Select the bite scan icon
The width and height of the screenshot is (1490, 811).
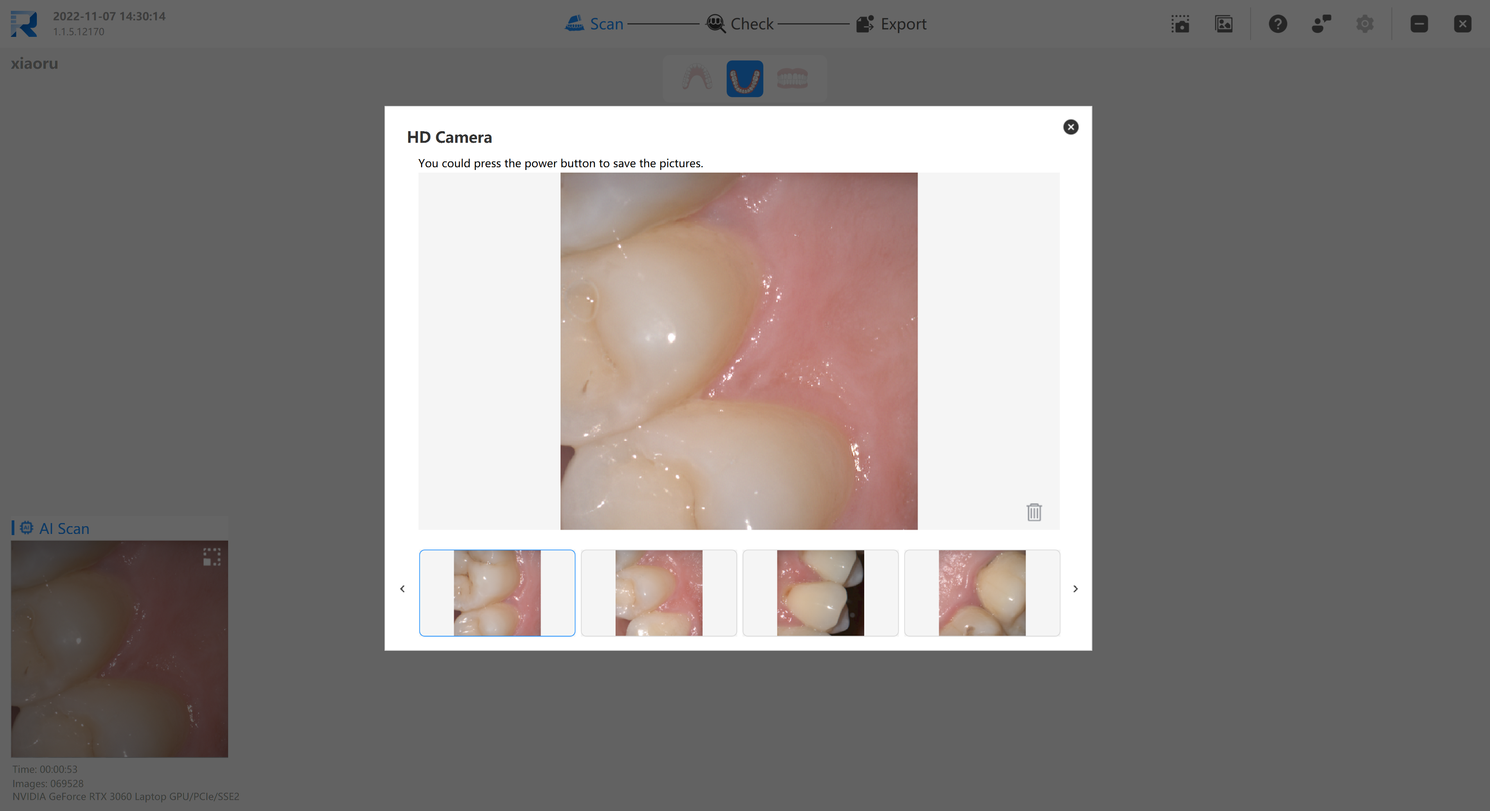click(x=792, y=79)
